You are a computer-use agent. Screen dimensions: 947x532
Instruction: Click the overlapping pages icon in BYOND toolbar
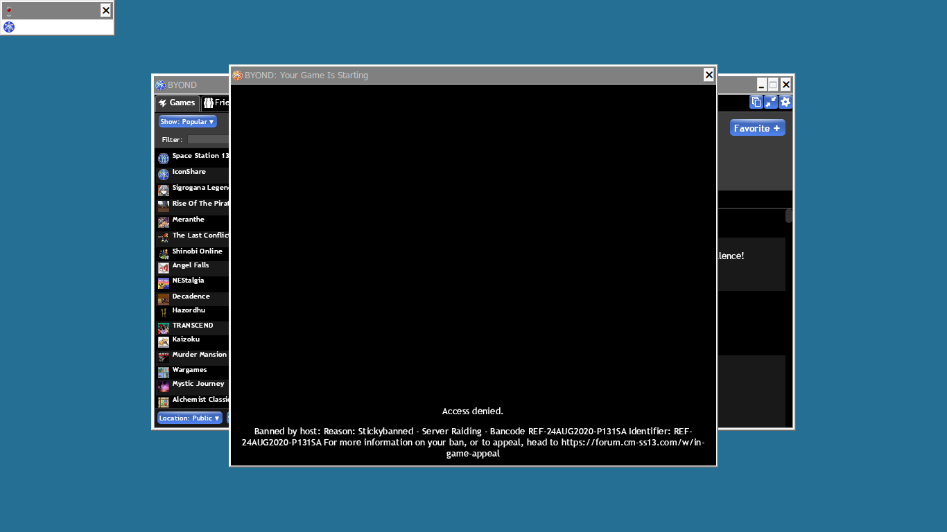coord(756,103)
